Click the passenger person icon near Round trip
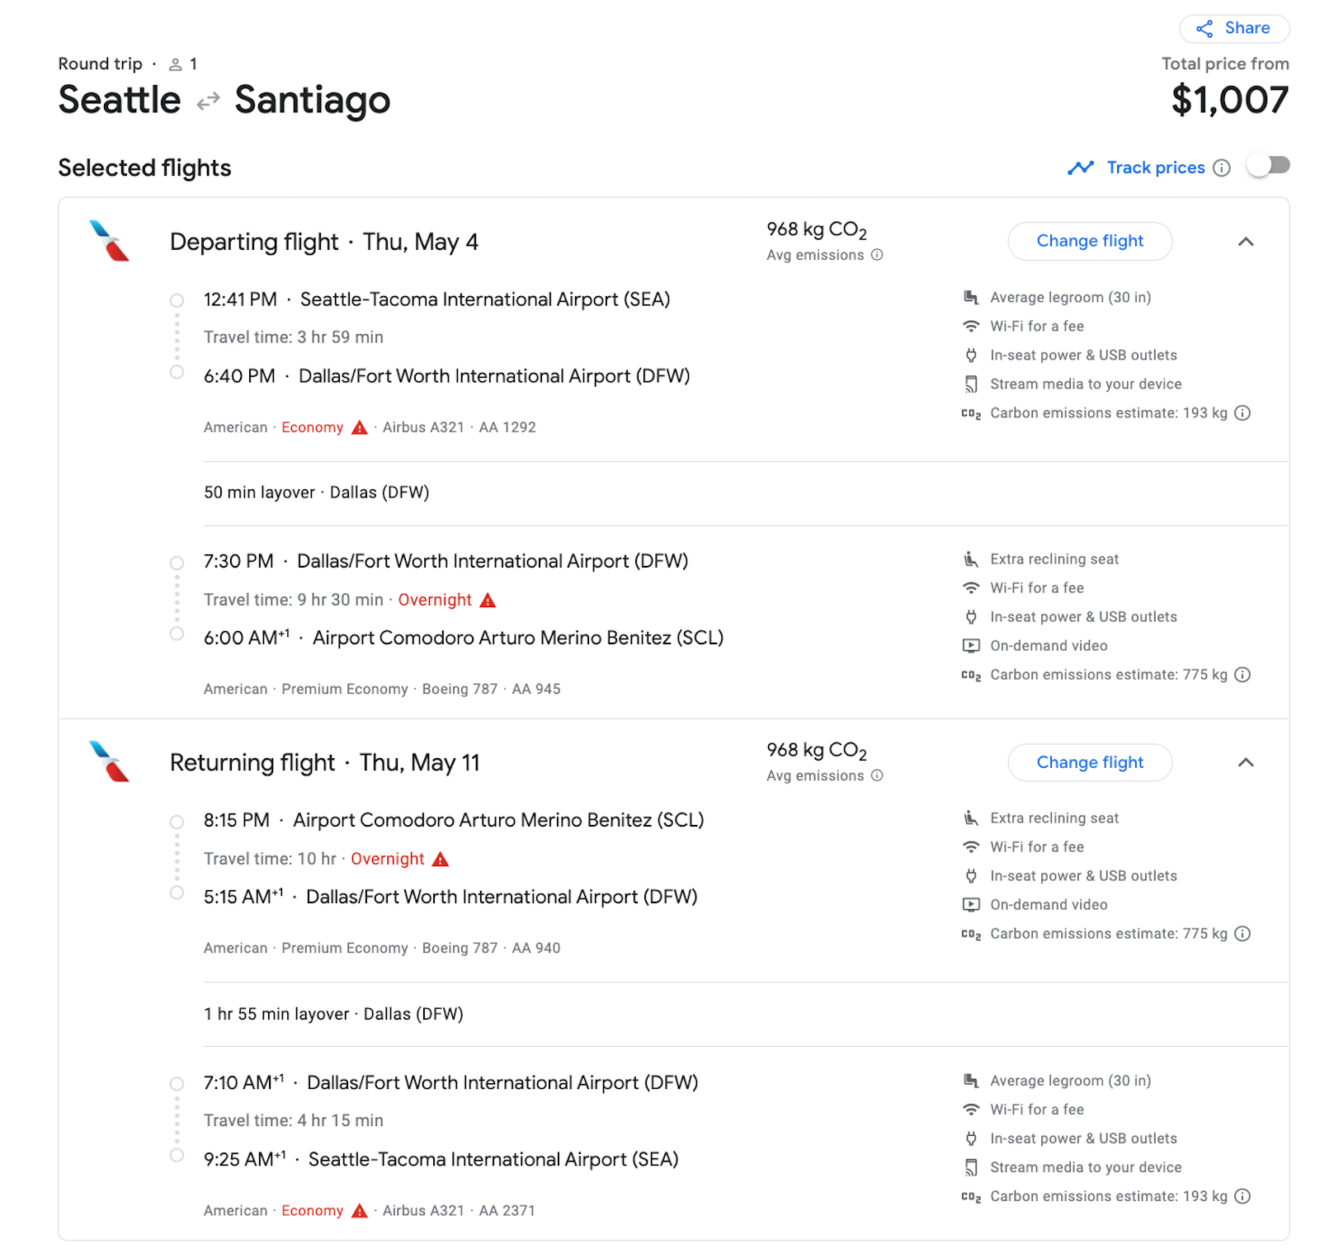 [x=176, y=64]
